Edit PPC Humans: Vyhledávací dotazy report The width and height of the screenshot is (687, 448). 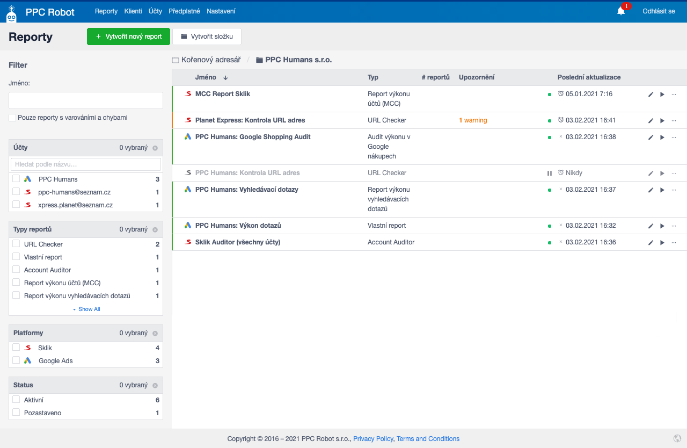[651, 190]
